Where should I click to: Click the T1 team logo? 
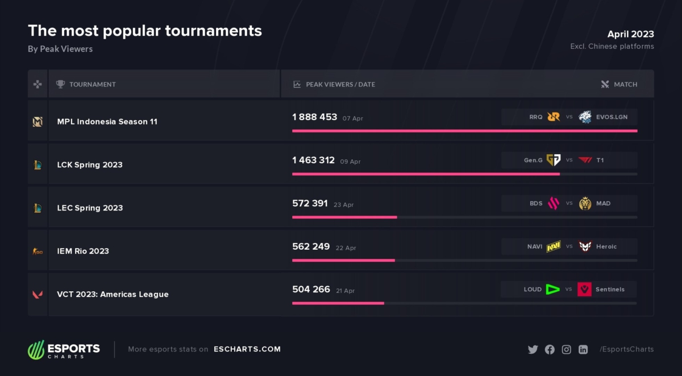point(585,160)
